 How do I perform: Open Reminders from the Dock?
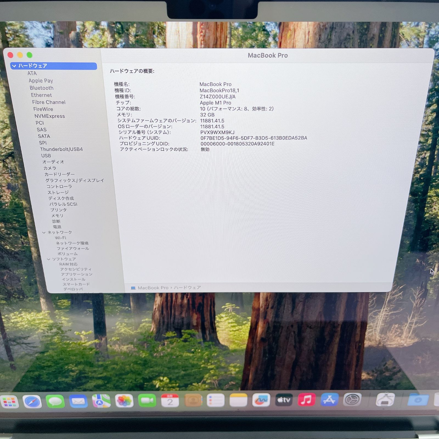click(216, 401)
